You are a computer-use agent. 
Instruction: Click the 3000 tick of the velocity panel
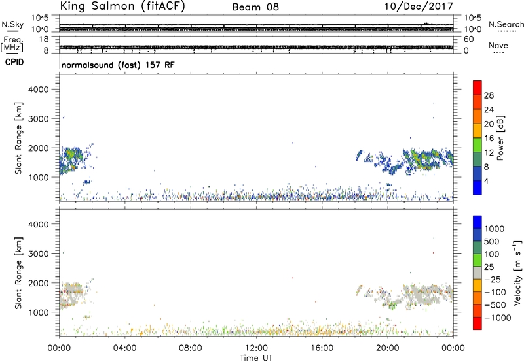coord(38,254)
